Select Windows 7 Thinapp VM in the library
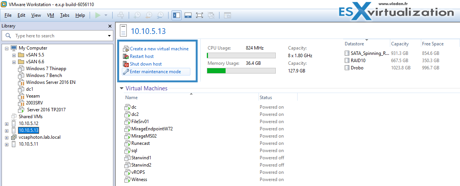 [46, 69]
